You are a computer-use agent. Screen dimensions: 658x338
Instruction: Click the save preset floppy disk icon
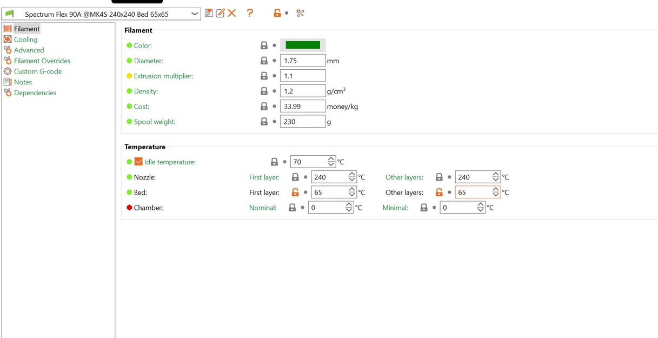click(x=209, y=13)
